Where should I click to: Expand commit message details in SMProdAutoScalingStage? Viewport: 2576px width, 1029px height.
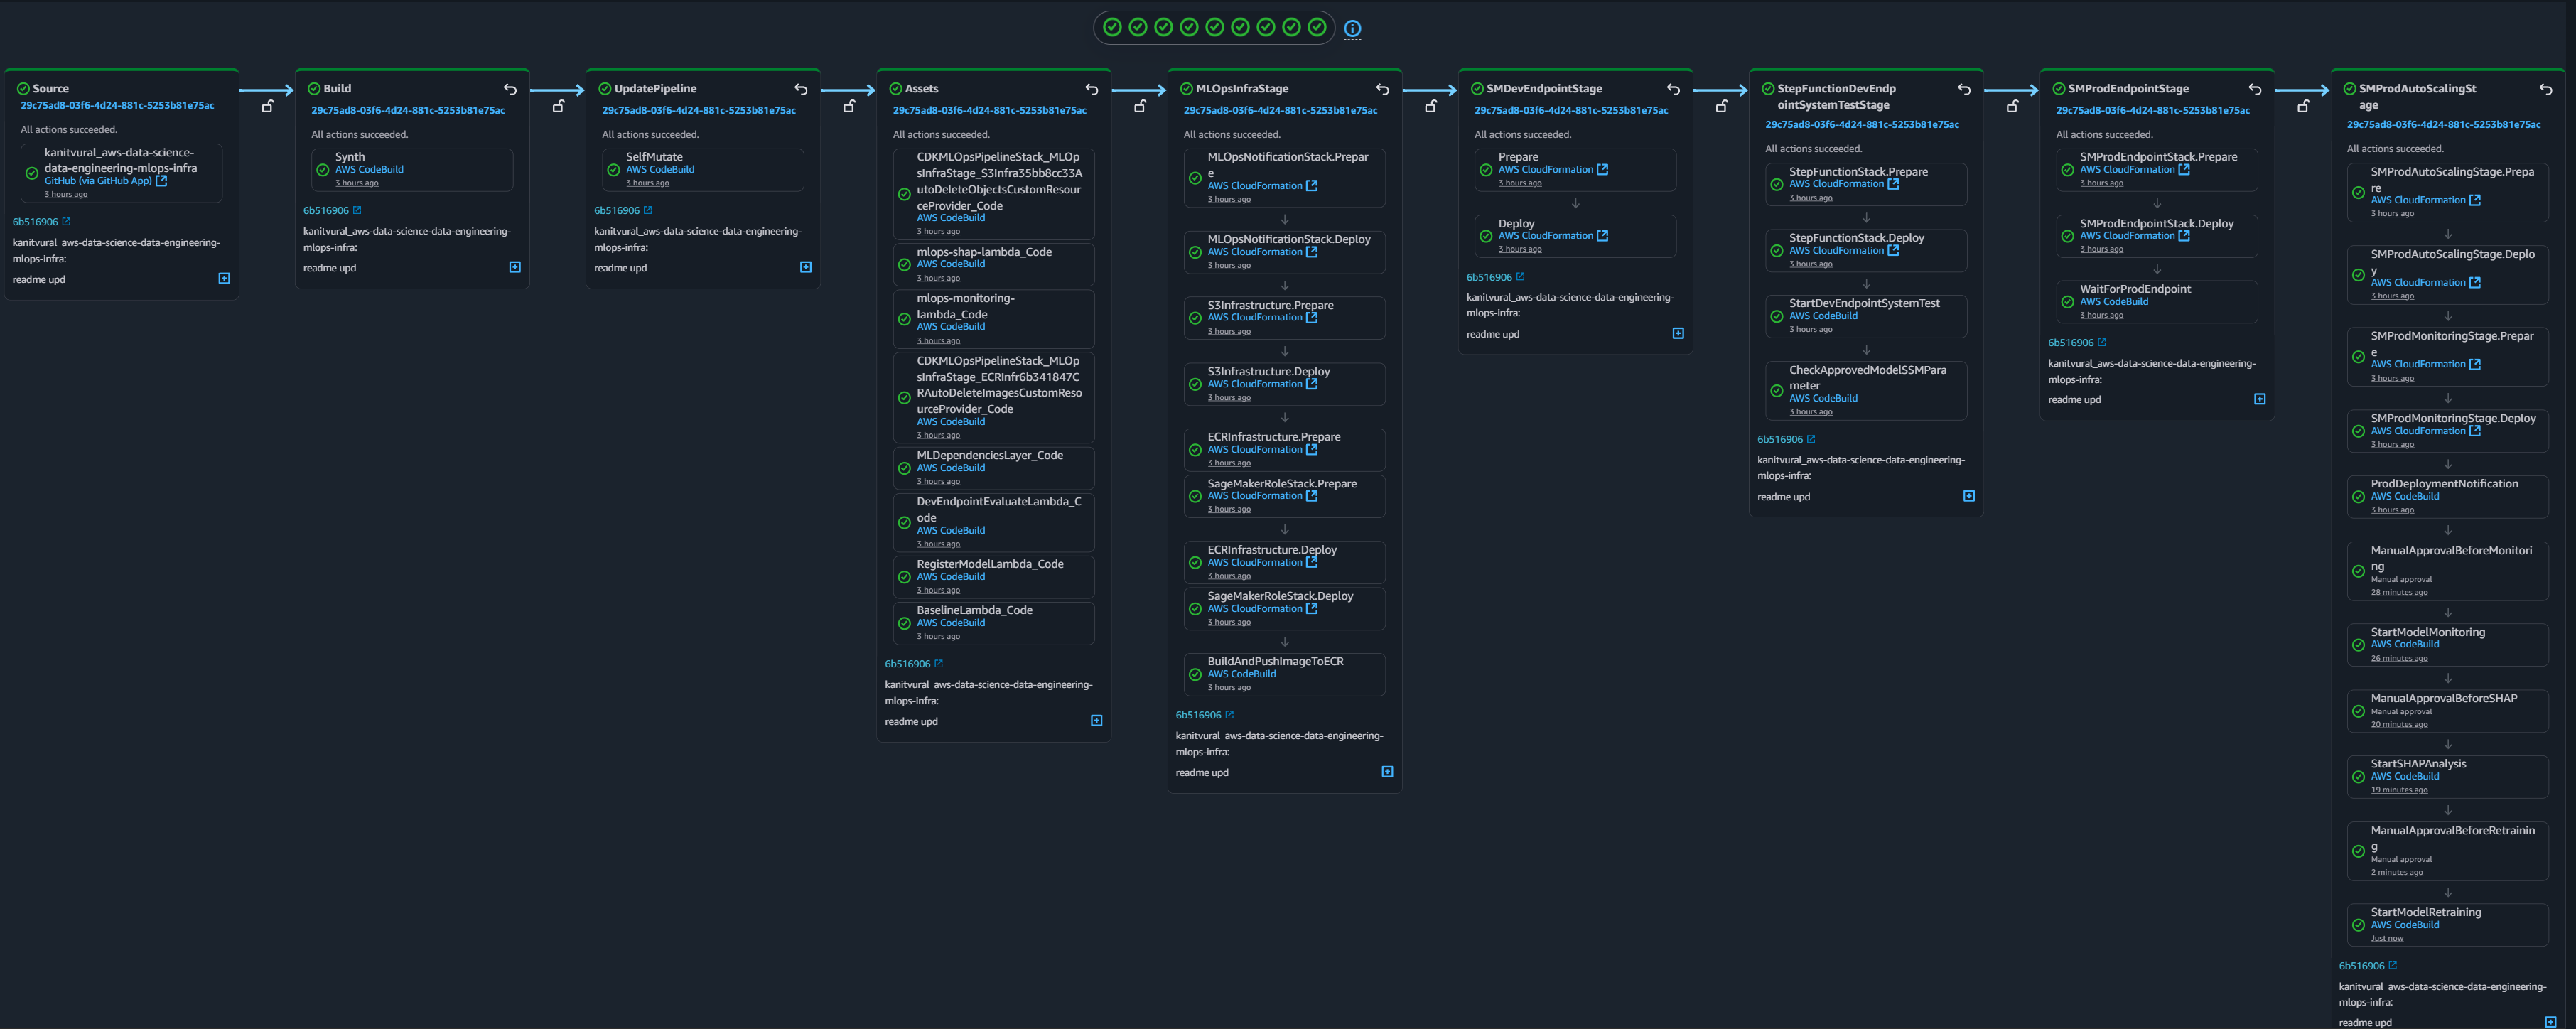pyautogui.click(x=2551, y=1022)
